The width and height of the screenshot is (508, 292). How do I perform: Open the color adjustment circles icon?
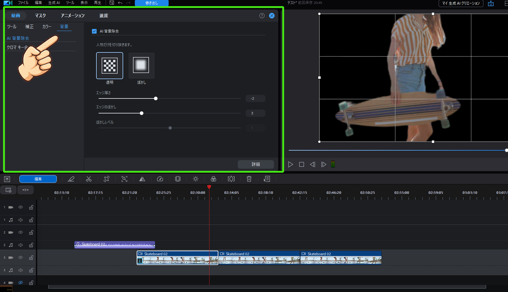(213, 179)
